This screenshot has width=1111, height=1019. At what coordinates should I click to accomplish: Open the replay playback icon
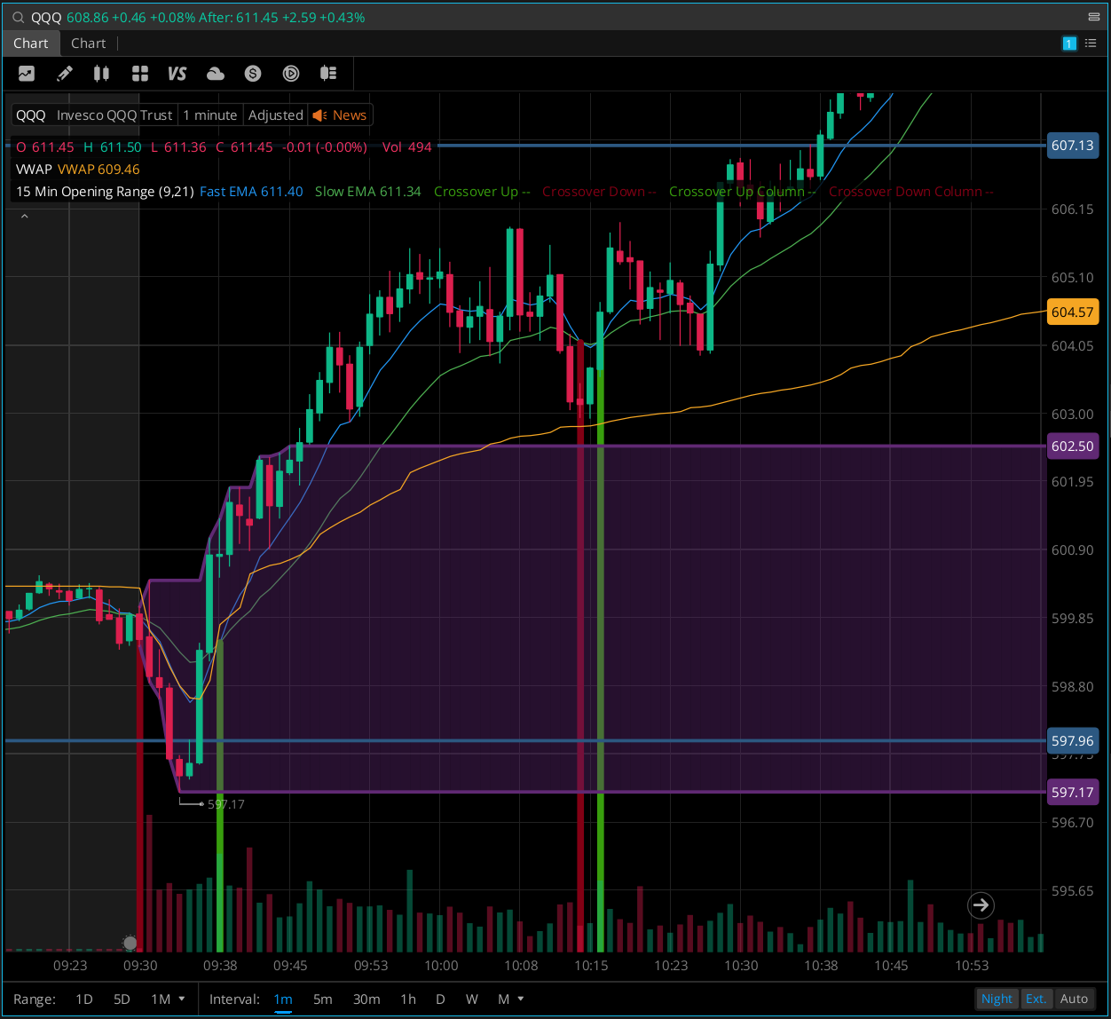pos(291,74)
